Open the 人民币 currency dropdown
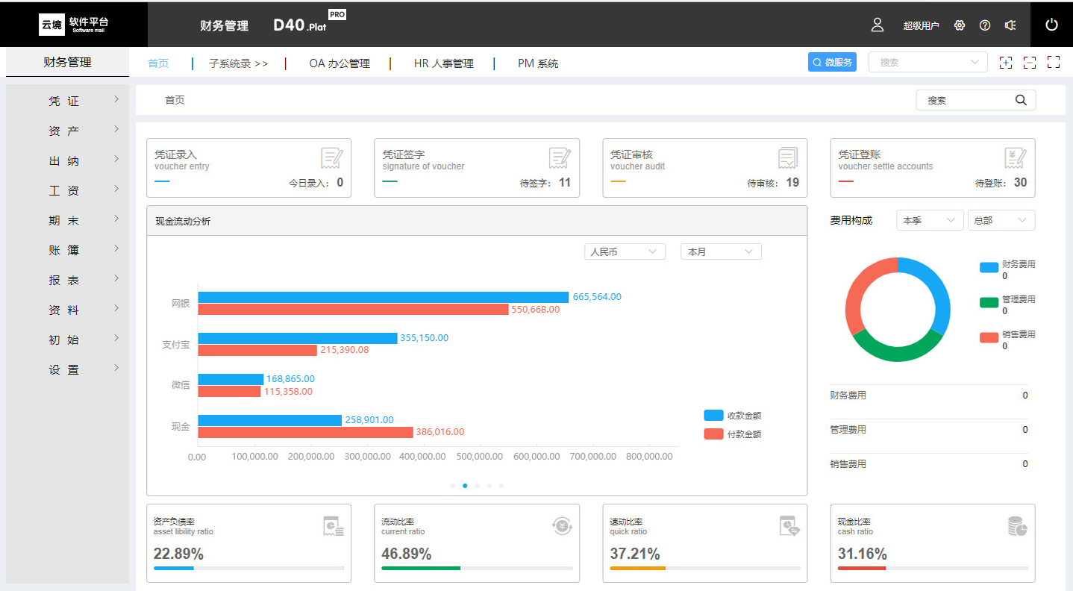This screenshot has height=591, width=1073. [x=625, y=252]
